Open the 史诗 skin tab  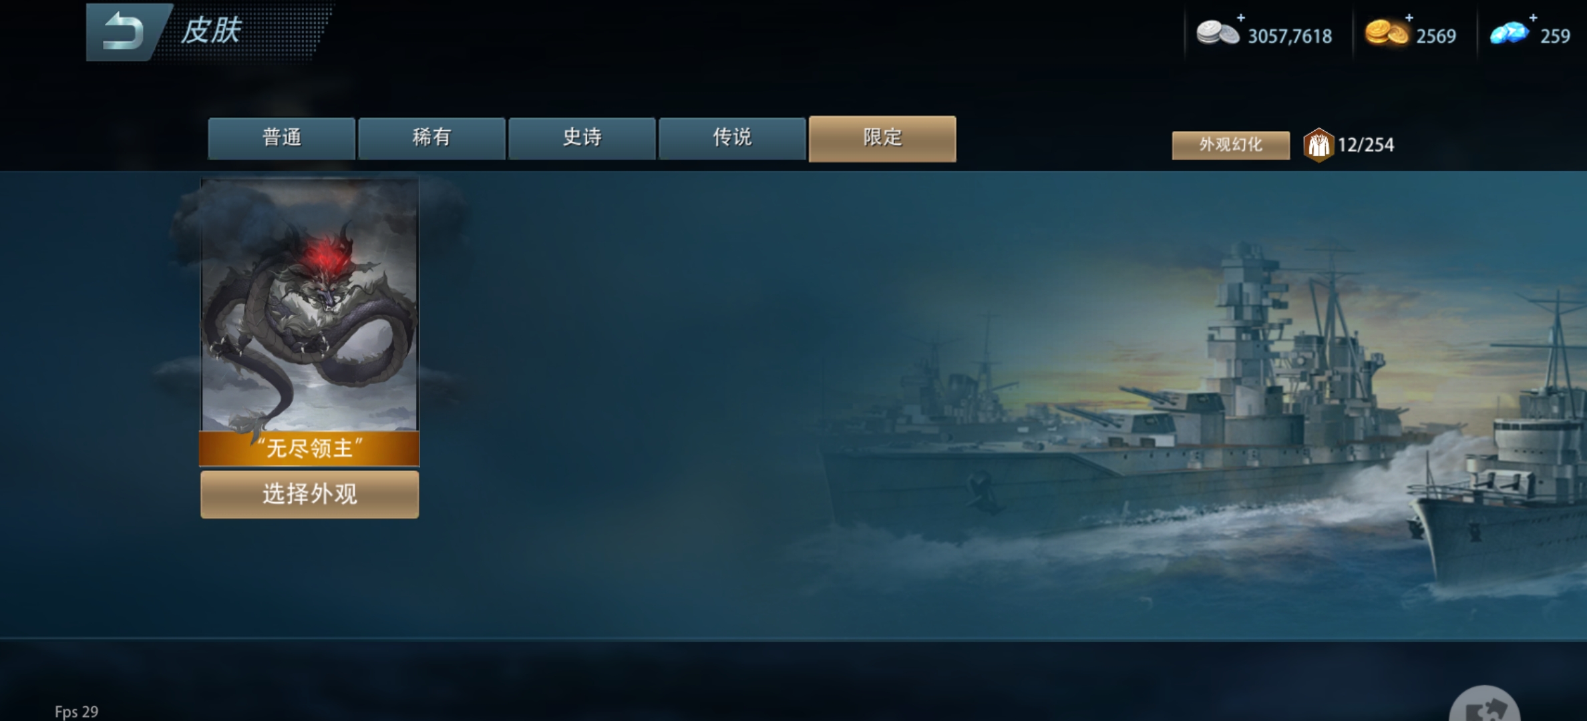tap(582, 138)
